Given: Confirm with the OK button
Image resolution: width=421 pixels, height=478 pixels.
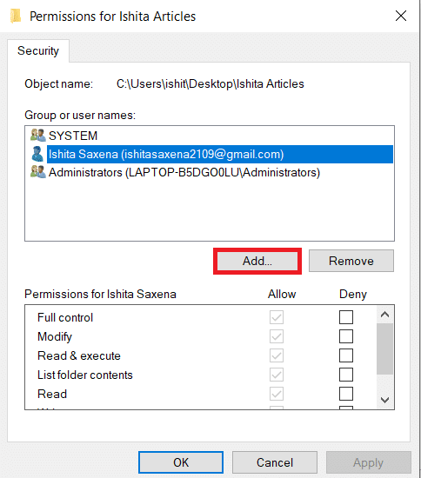Looking at the screenshot, I should [181, 462].
